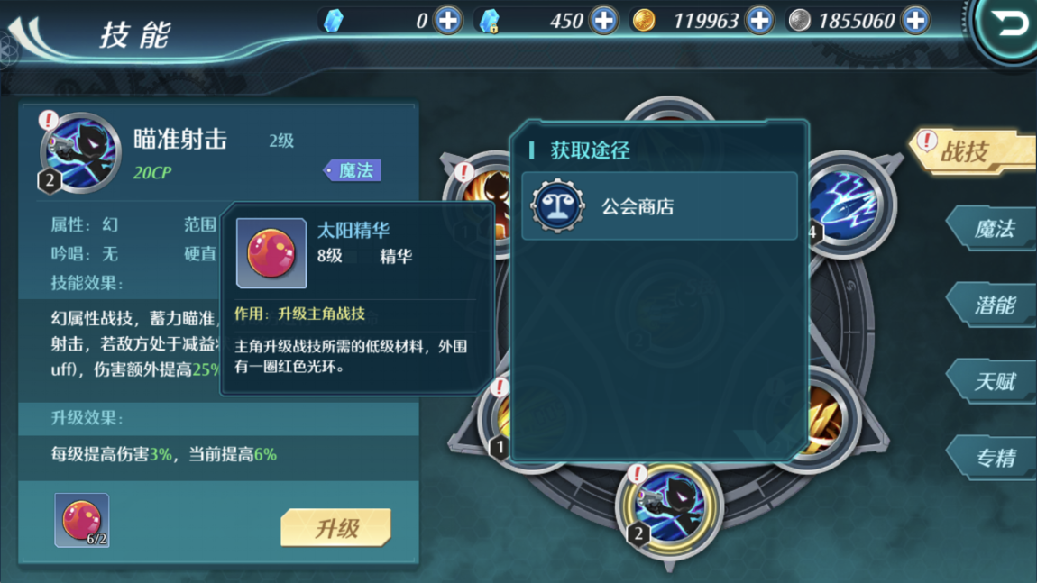The image size is (1037, 583).
Task: Switch to the 魔法 tab
Action: point(992,229)
